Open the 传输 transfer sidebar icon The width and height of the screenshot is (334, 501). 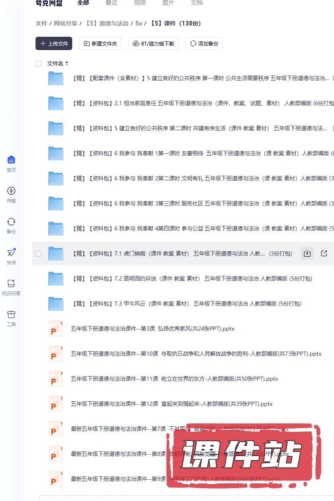coord(11,191)
